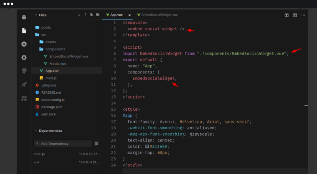Switch to the App.vue editor tab

[x=116, y=15]
